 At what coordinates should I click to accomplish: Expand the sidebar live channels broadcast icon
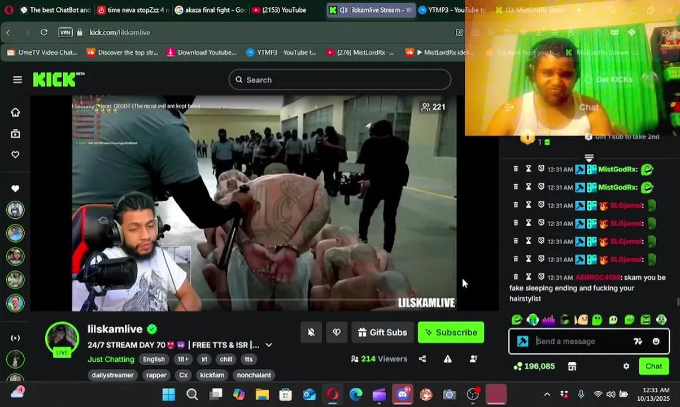tap(15, 338)
